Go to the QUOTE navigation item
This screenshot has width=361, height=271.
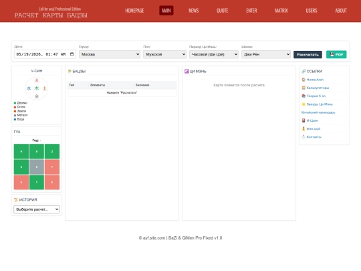tap(222, 11)
